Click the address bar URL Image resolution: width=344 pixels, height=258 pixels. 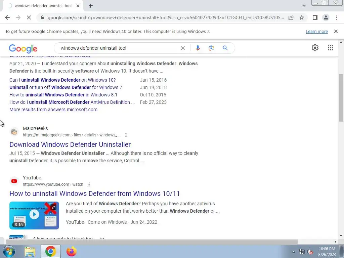[166, 17]
